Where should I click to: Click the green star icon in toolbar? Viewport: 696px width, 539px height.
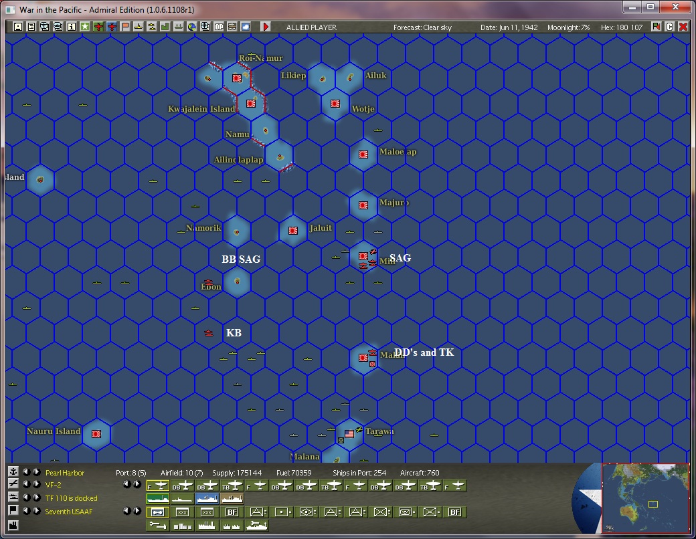click(x=85, y=27)
